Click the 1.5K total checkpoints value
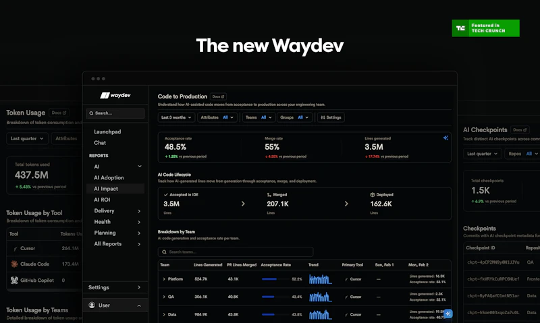The height and width of the screenshot is (323, 540). [x=481, y=191]
